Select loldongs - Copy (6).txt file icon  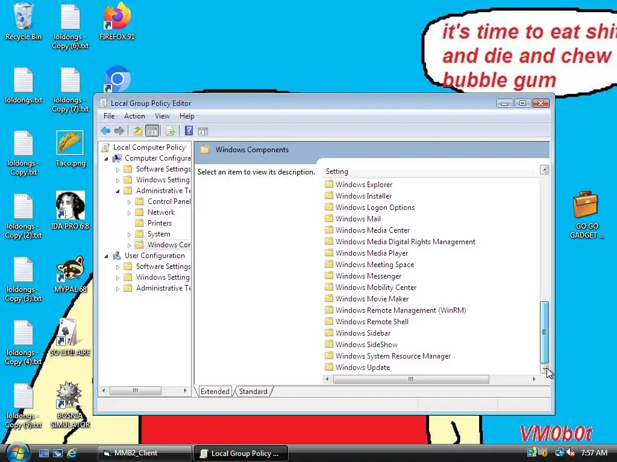70,26
